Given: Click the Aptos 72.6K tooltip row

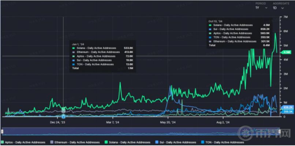Looking at the screenshot, I should [x=103, y=56].
